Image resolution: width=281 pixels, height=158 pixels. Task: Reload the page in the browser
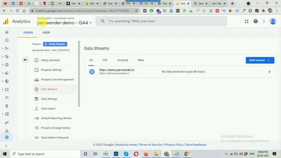[18, 11]
